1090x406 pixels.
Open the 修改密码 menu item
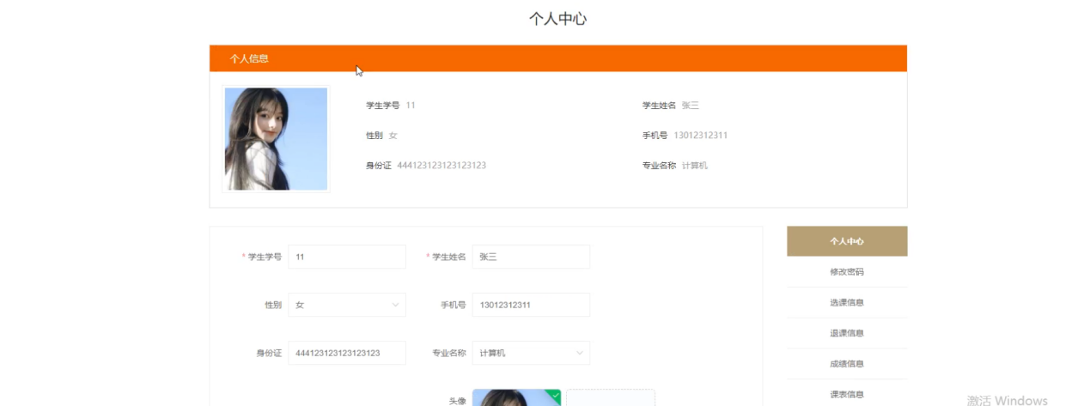click(847, 272)
